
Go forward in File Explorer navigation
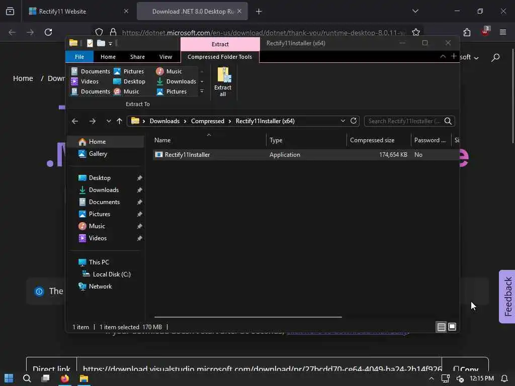(x=93, y=121)
